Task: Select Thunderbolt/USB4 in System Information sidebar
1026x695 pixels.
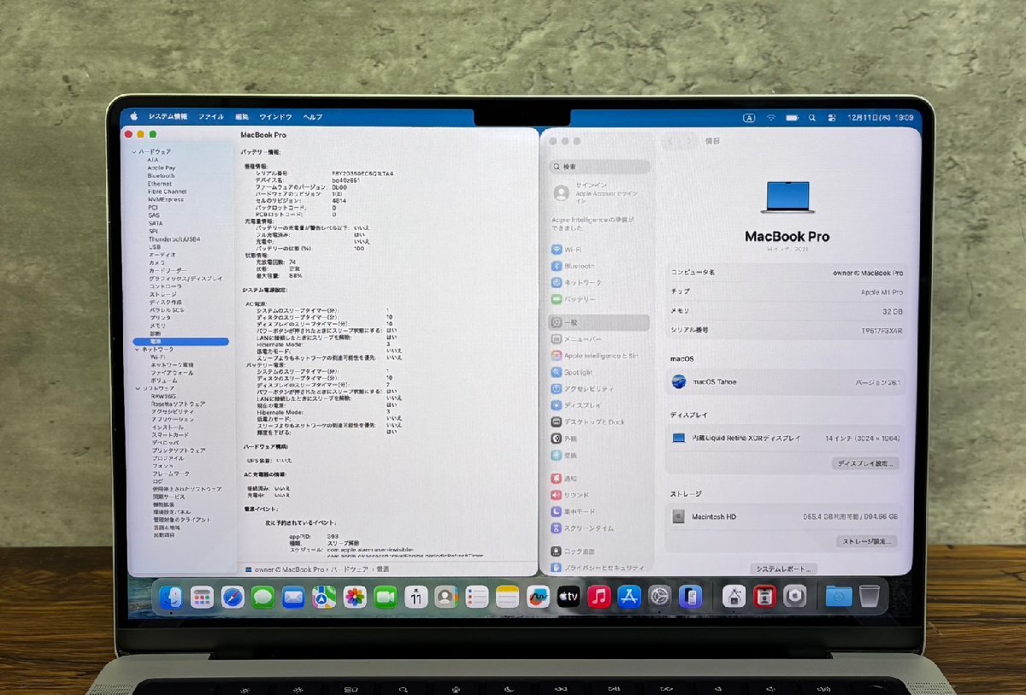Action: coord(174,239)
